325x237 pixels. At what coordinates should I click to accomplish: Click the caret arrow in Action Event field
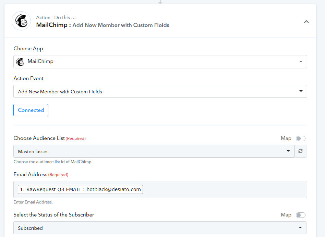301,91
